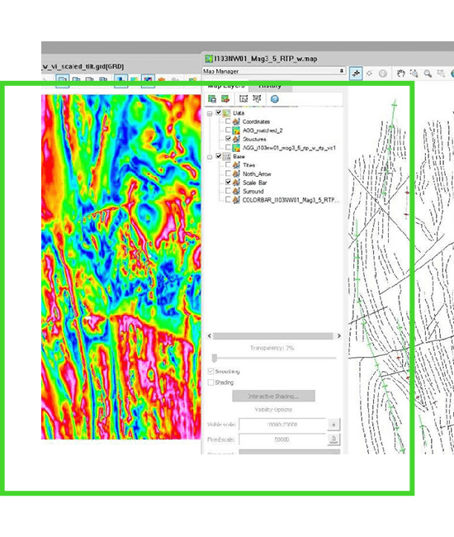Click the AGG_matched_2 grid layer icon
Screen dimensions: 454x537
point(236,131)
